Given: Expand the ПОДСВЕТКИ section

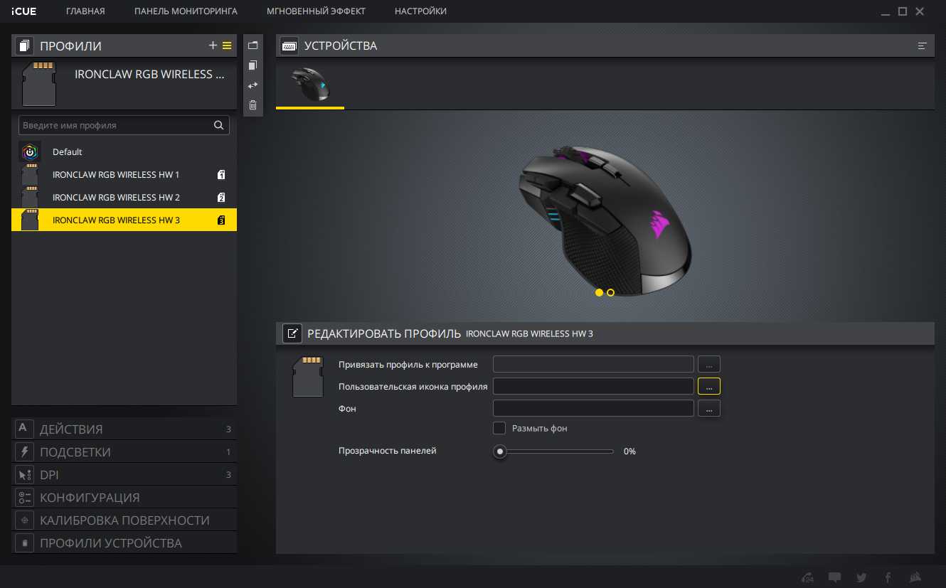Looking at the screenshot, I should coord(75,452).
